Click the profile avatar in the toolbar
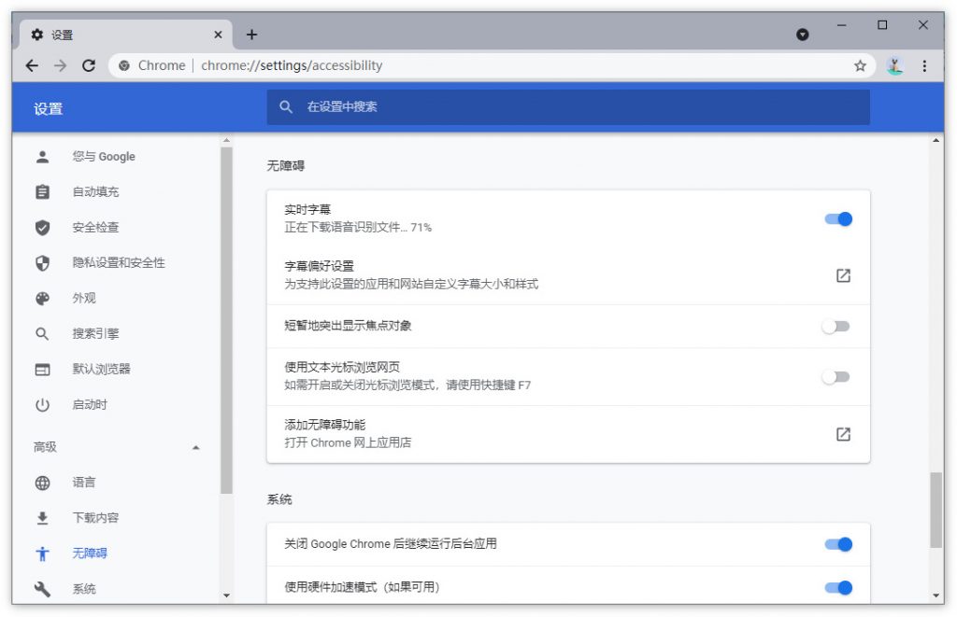The height and width of the screenshot is (617, 957). click(893, 65)
